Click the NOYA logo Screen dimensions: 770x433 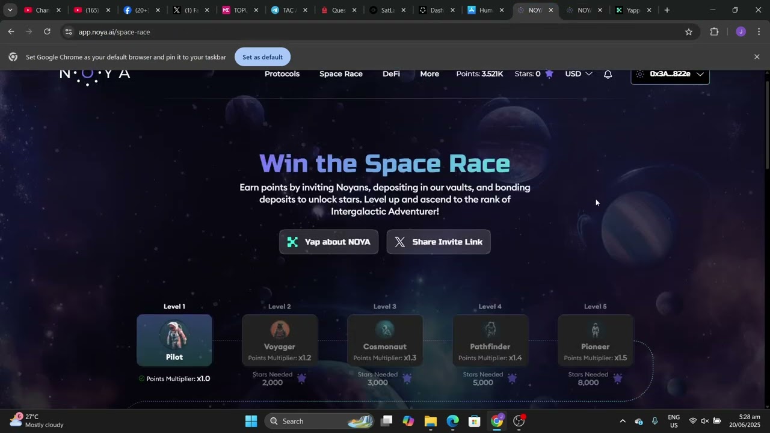coord(95,76)
